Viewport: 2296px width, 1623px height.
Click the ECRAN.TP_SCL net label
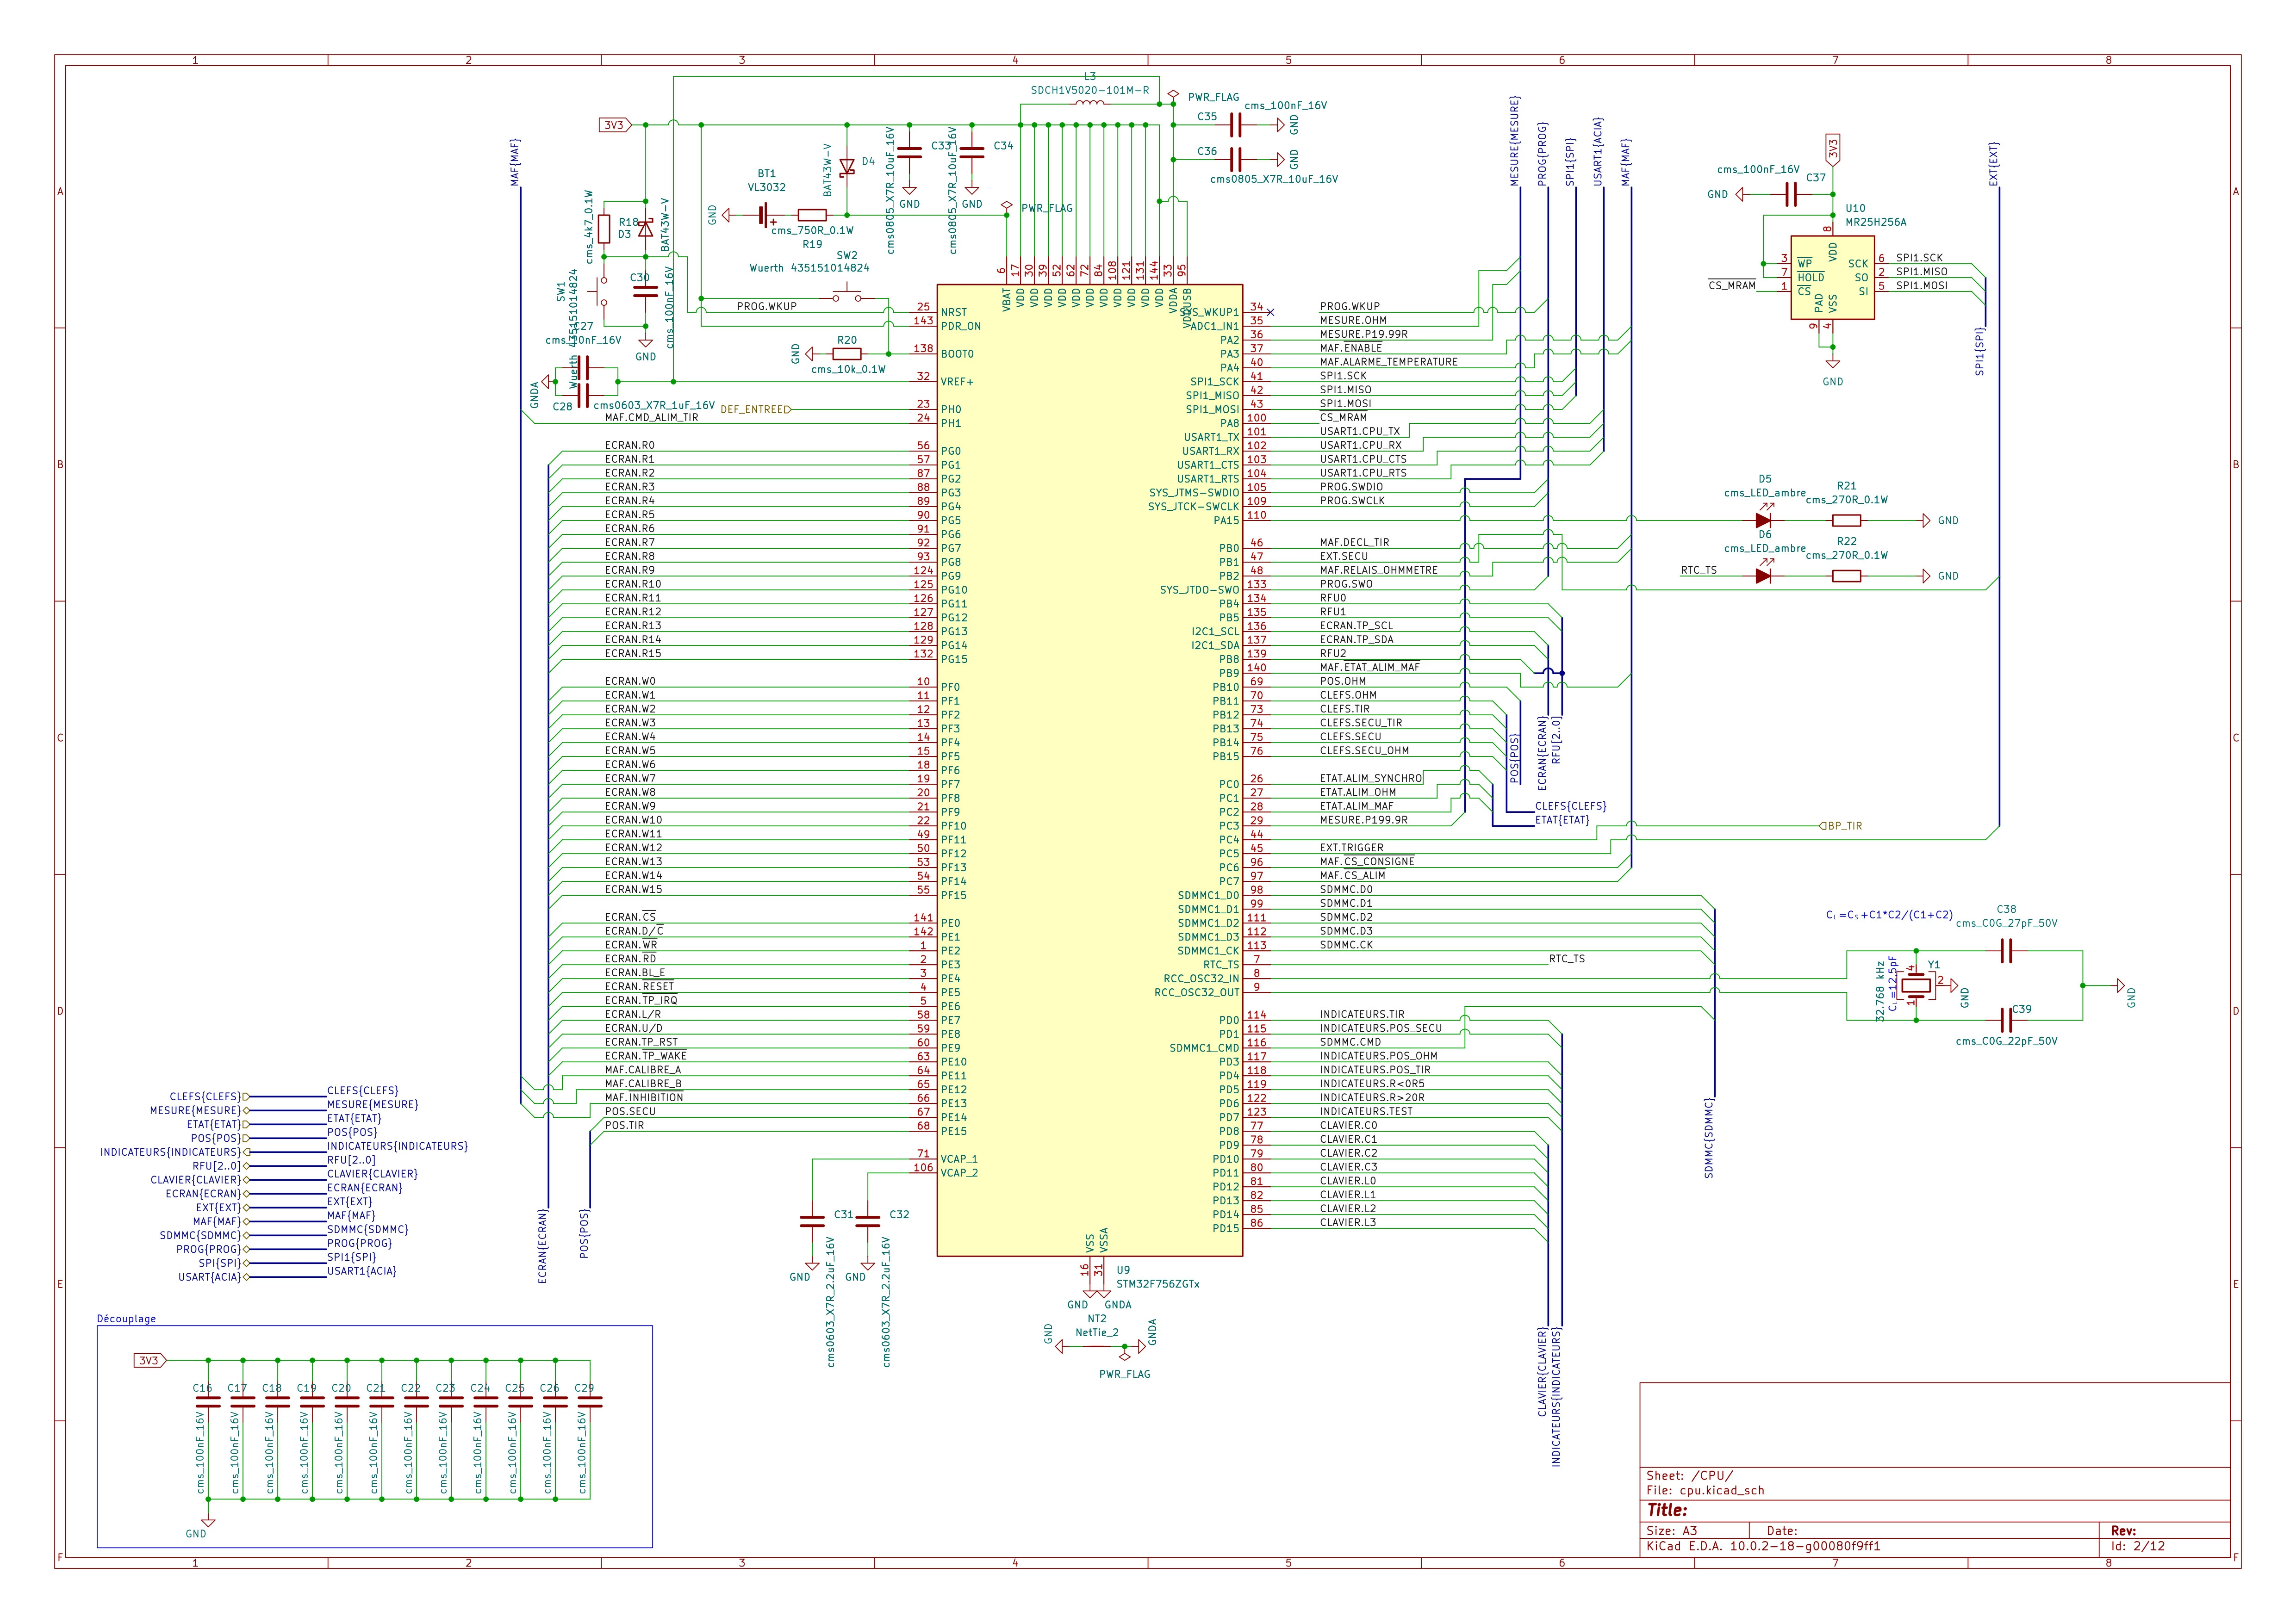coord(1356,626)
